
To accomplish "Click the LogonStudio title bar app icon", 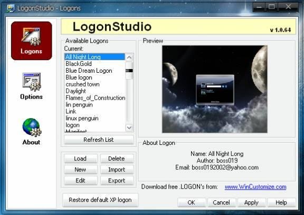I will click(11, 8).
